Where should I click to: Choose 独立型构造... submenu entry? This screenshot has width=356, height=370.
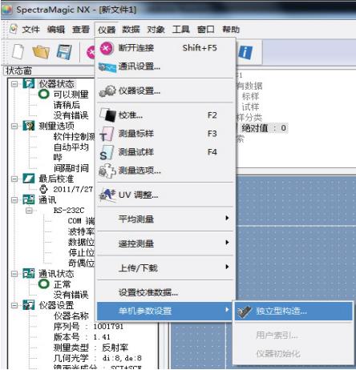click(294, 312)
